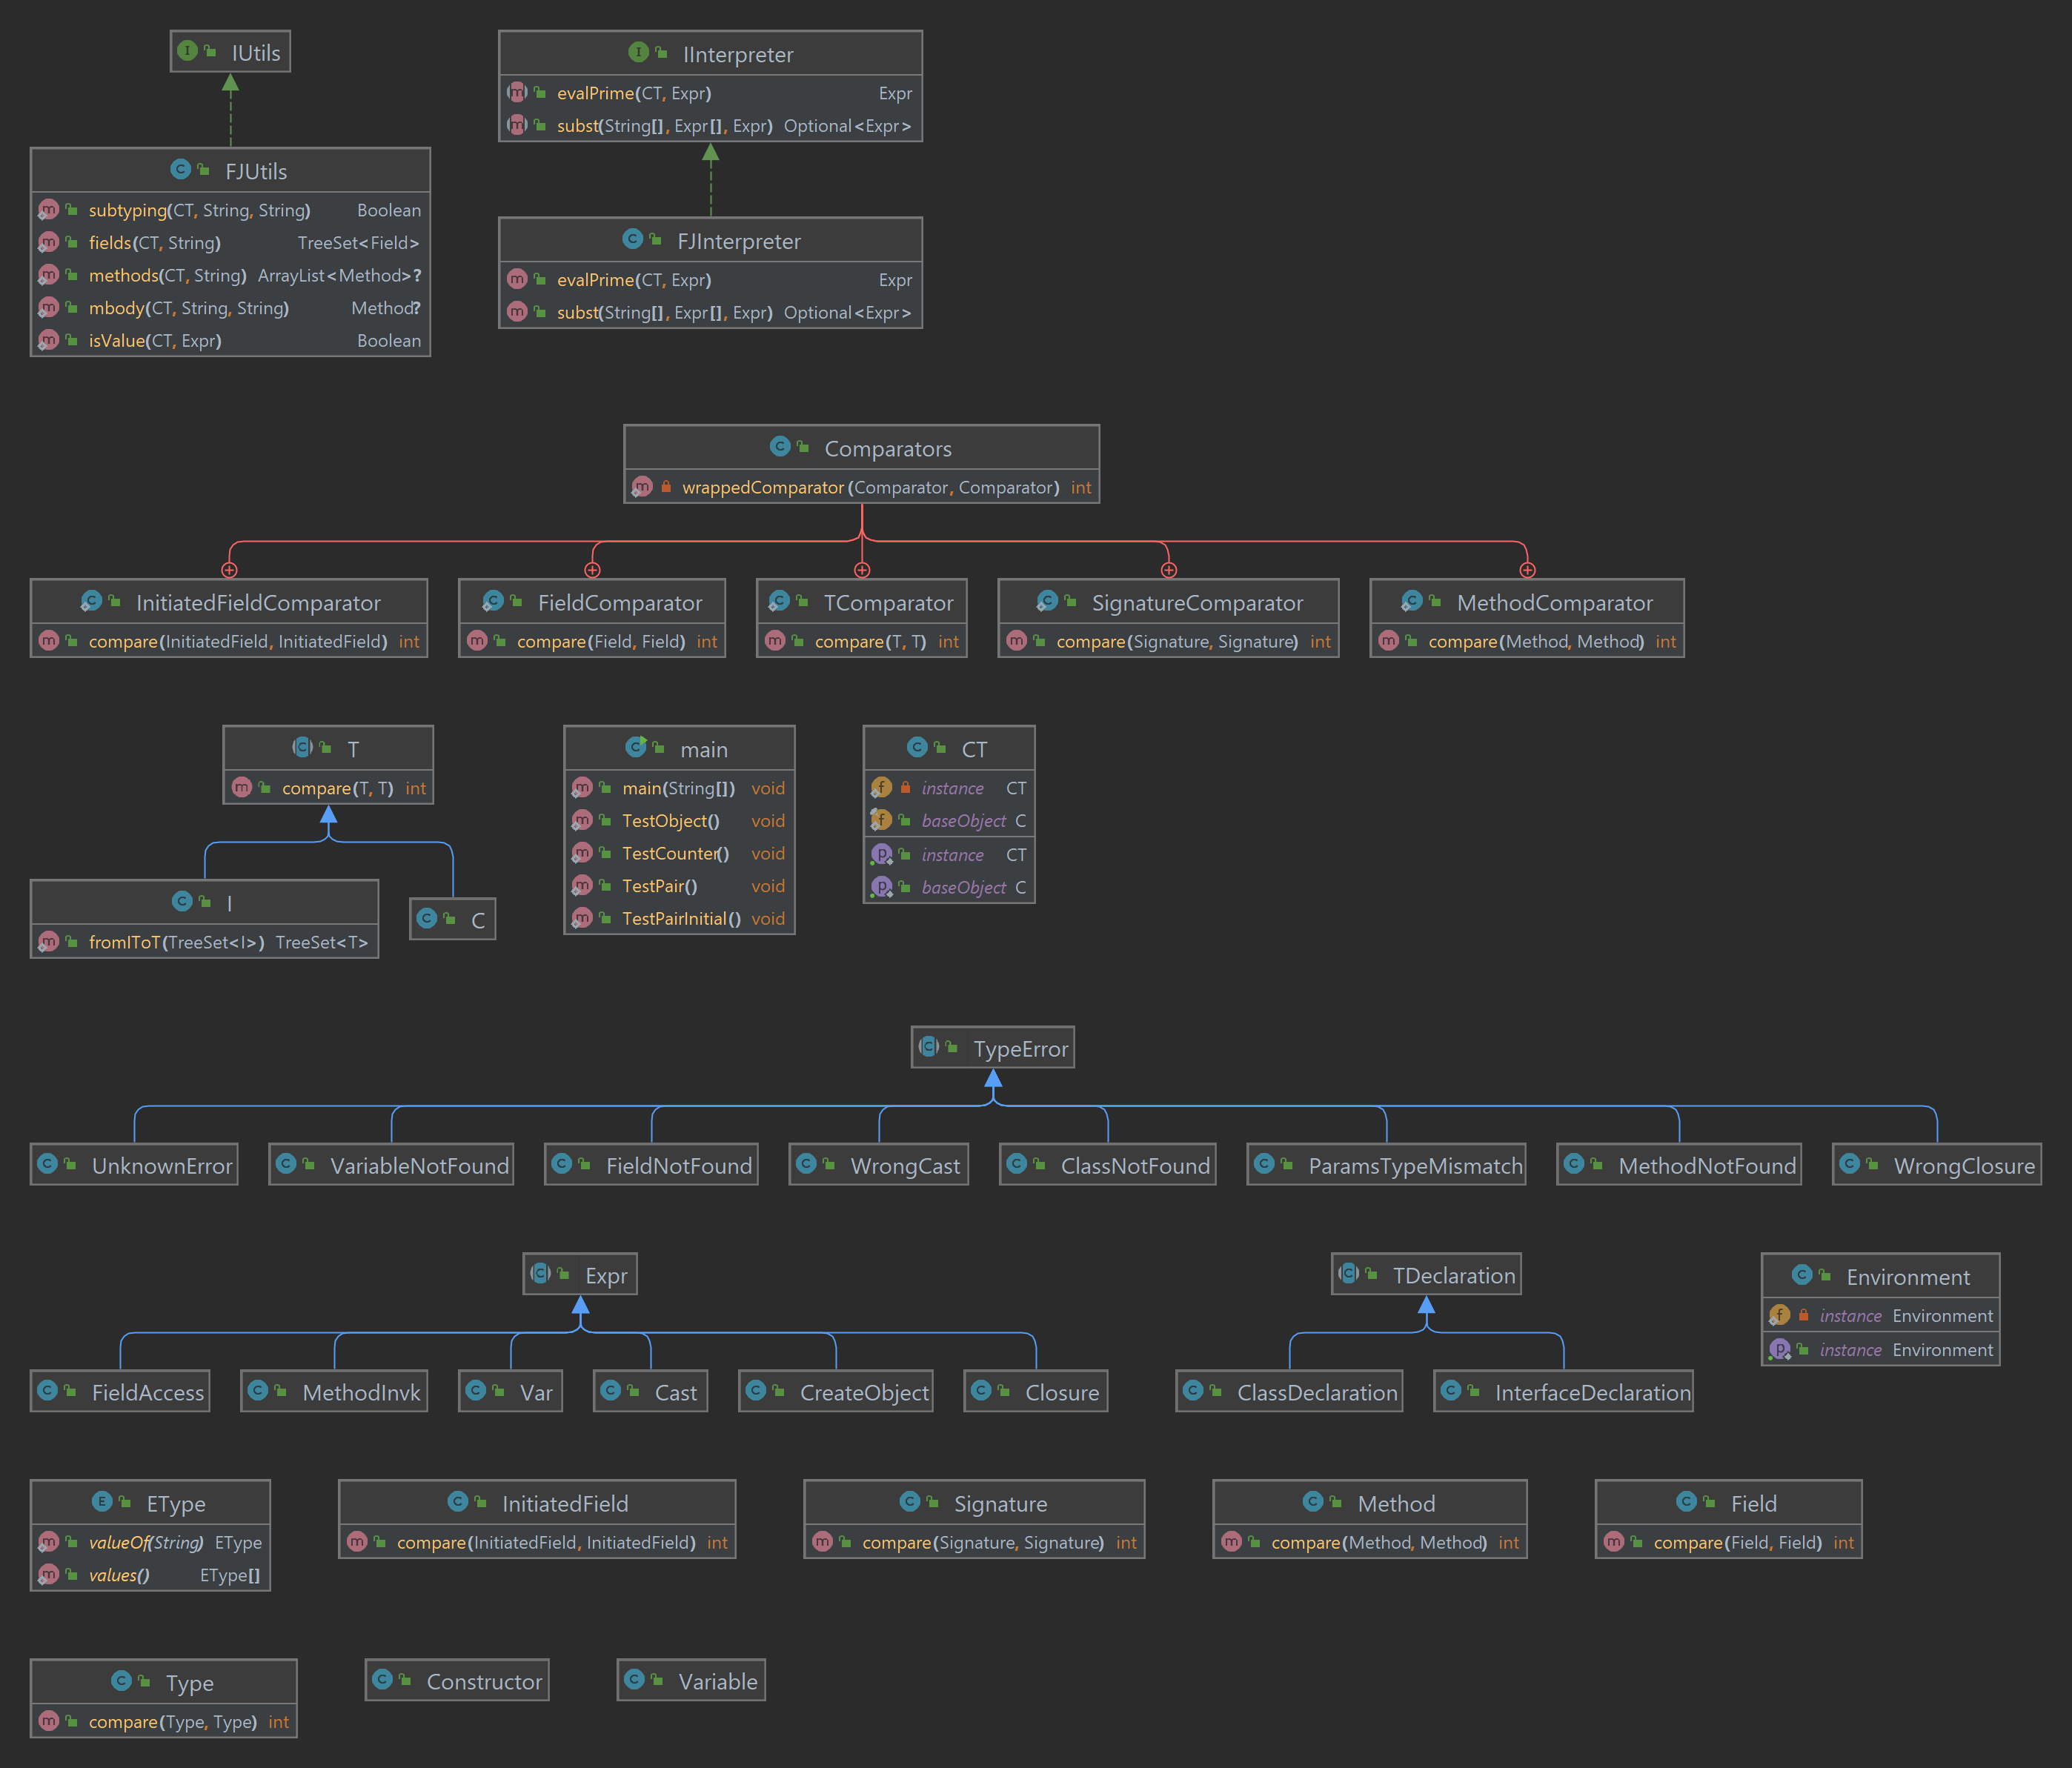Click the inner class plus marker above MethodComparator

pos(1527,570)
